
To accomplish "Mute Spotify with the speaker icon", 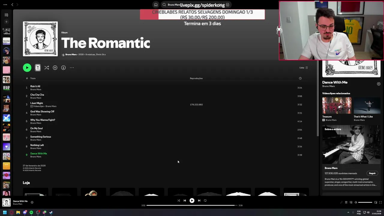I will [x=356, y=202].
